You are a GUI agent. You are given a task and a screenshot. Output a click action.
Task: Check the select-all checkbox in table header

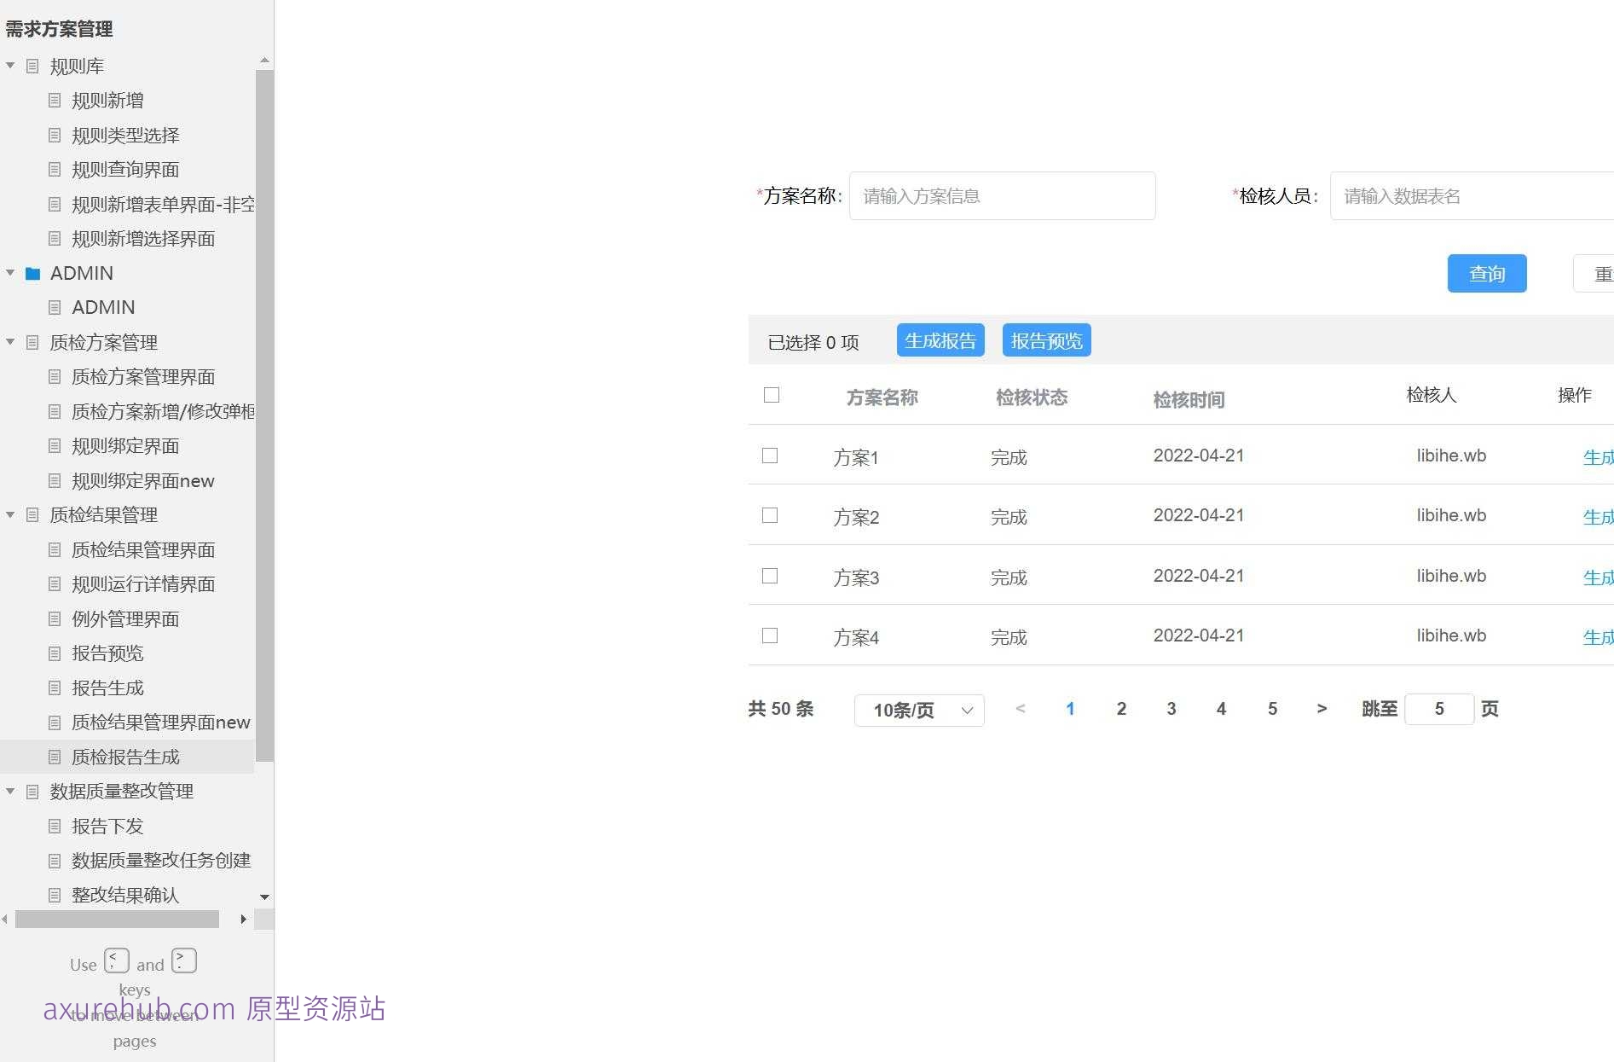[771, 395]
